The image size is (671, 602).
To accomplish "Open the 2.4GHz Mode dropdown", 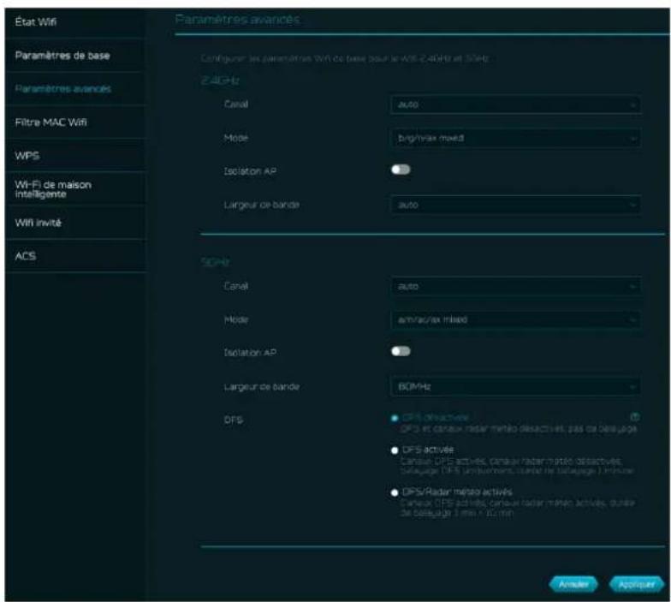I will click(515, 139).
